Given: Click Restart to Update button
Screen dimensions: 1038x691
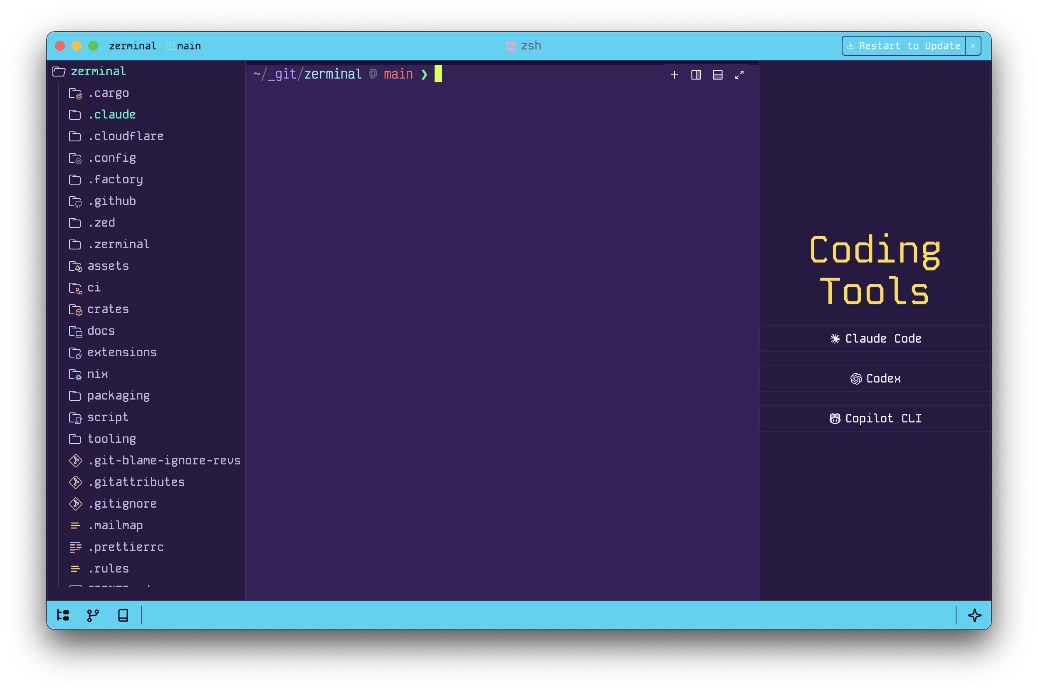Looking at the screenshot, I should pos(903,46).
